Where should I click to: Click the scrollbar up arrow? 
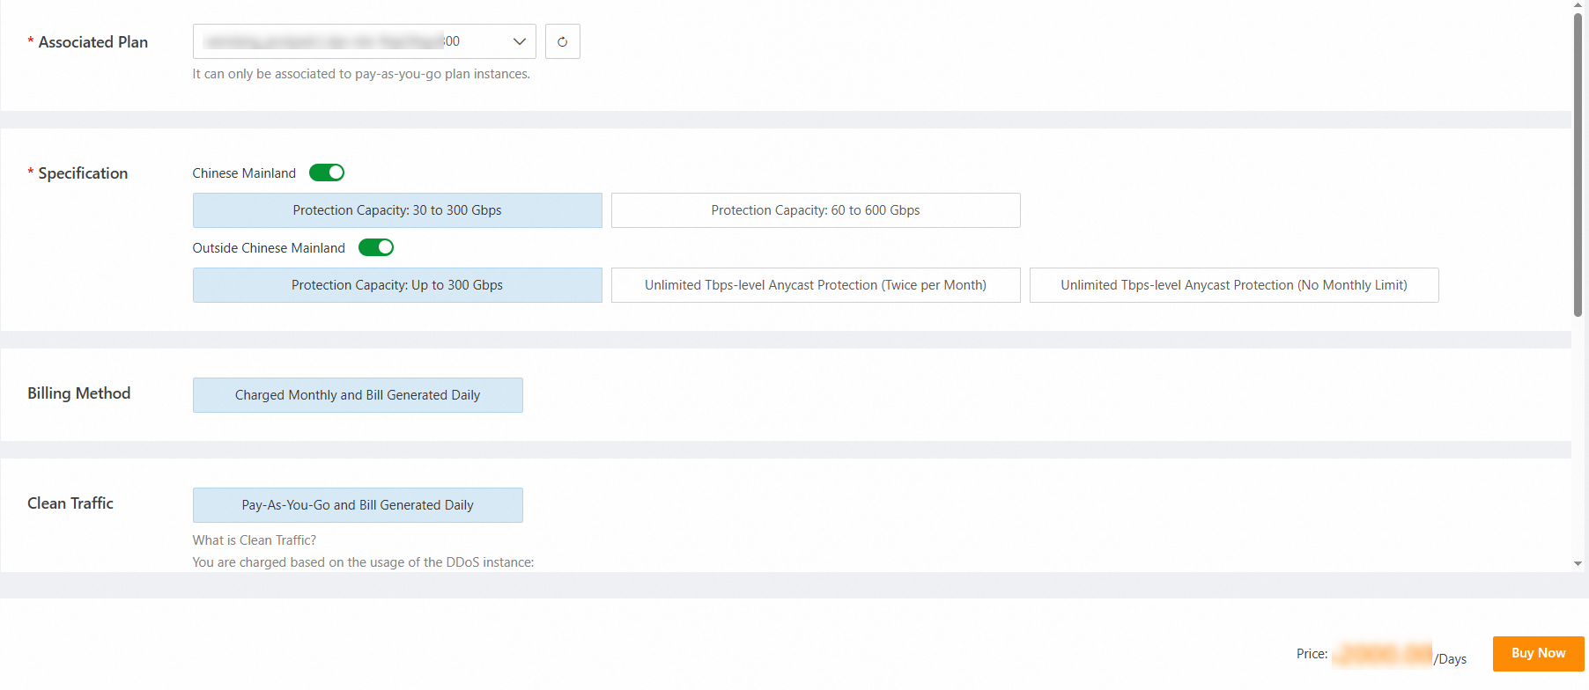(1578, 5)
